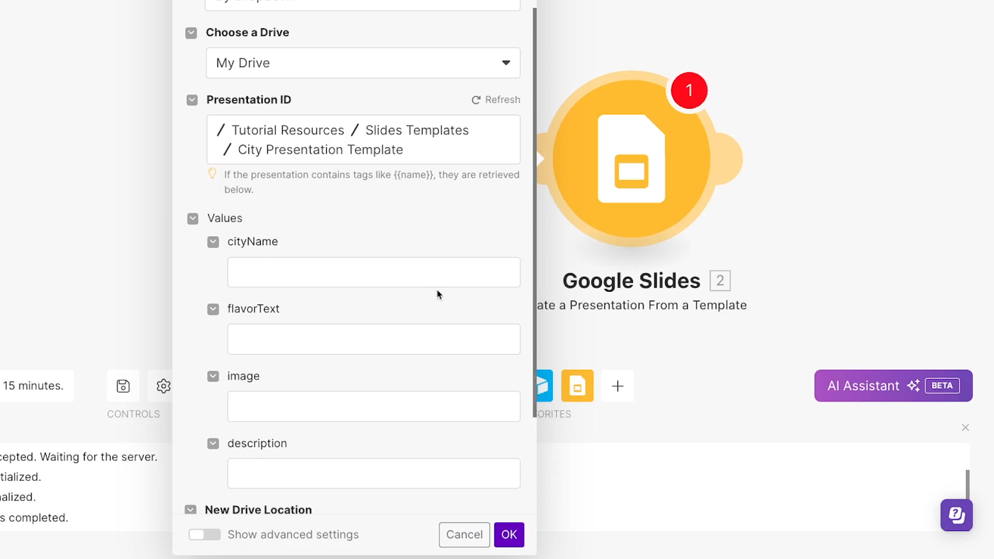Toggle the Choose a Drive checkbox arrow
Screen dimensions: 994x559
click(x=191, y=33)
